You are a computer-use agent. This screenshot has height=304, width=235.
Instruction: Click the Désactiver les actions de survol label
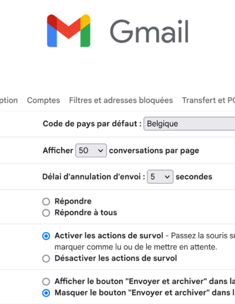116,258
